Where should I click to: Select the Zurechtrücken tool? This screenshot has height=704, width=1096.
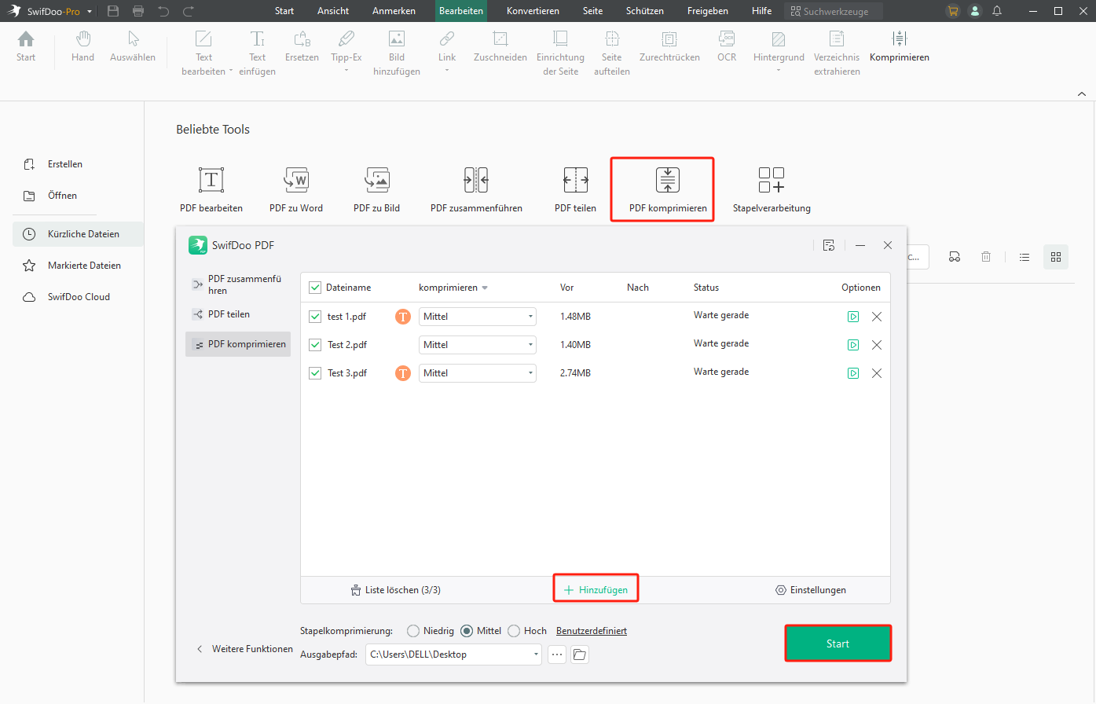[x=669, y=46]
